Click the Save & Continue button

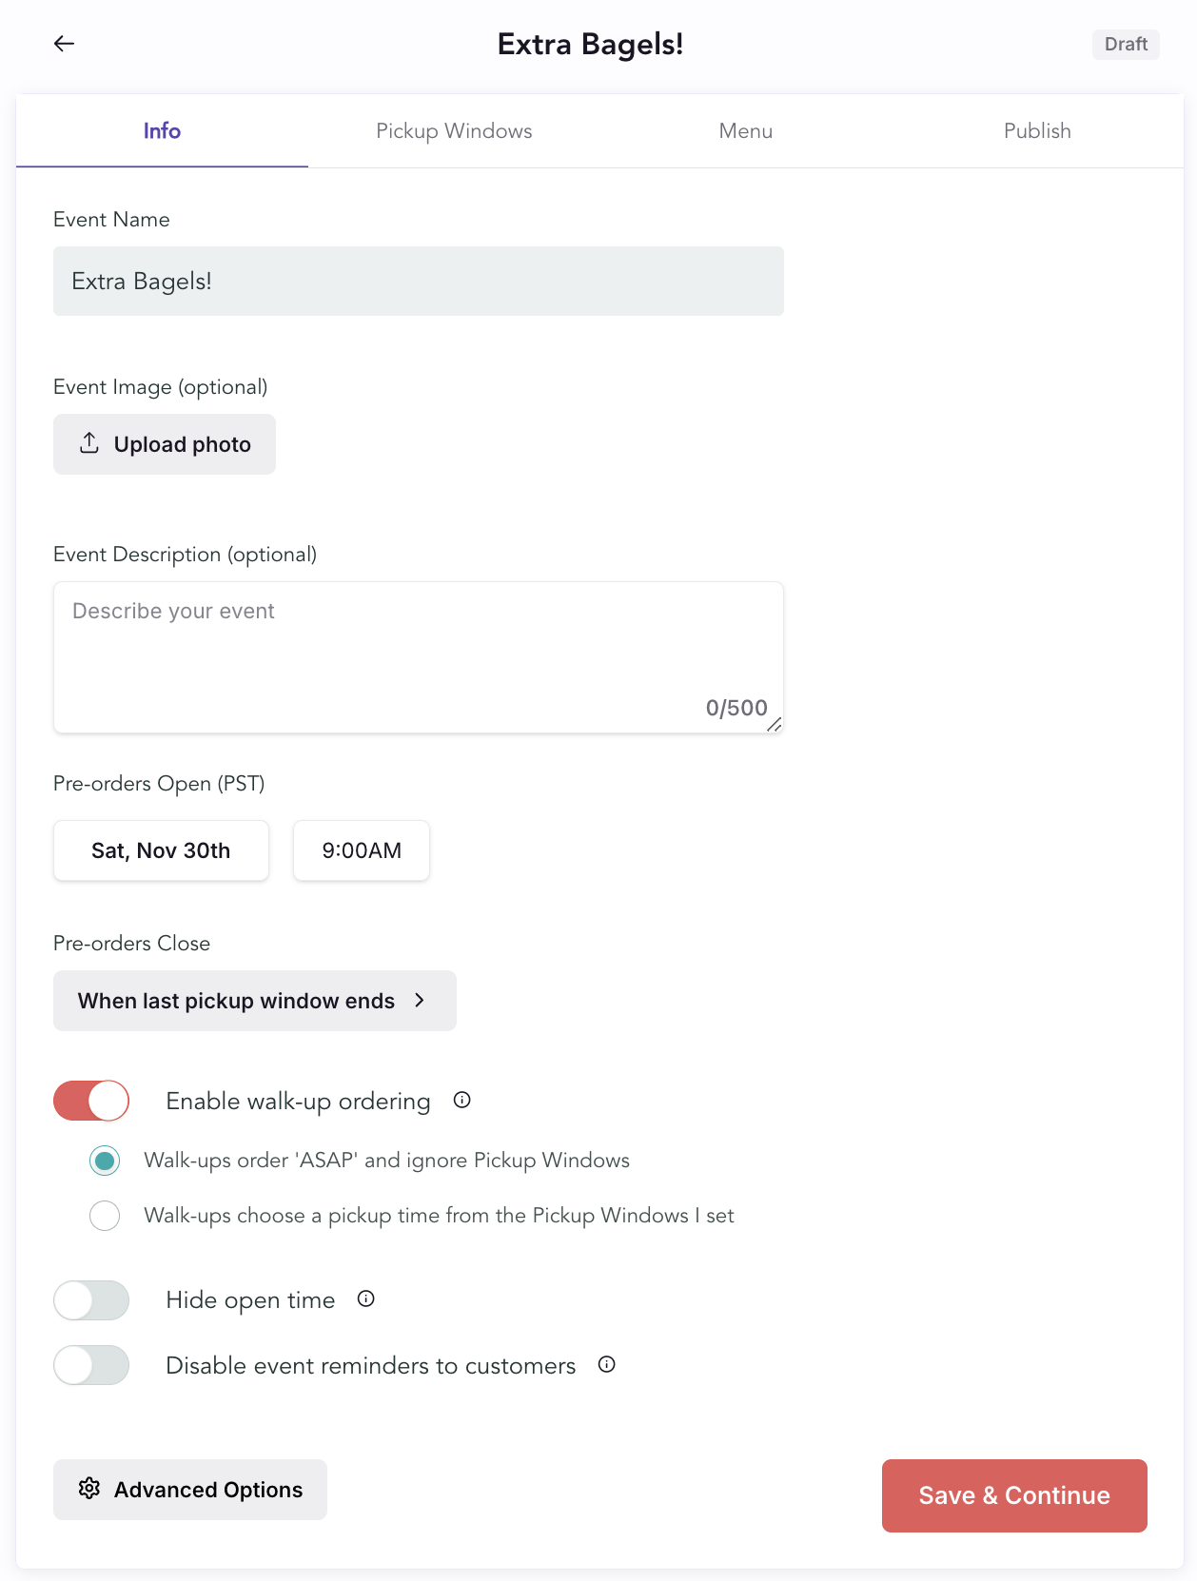[x=1014, y=1495]
